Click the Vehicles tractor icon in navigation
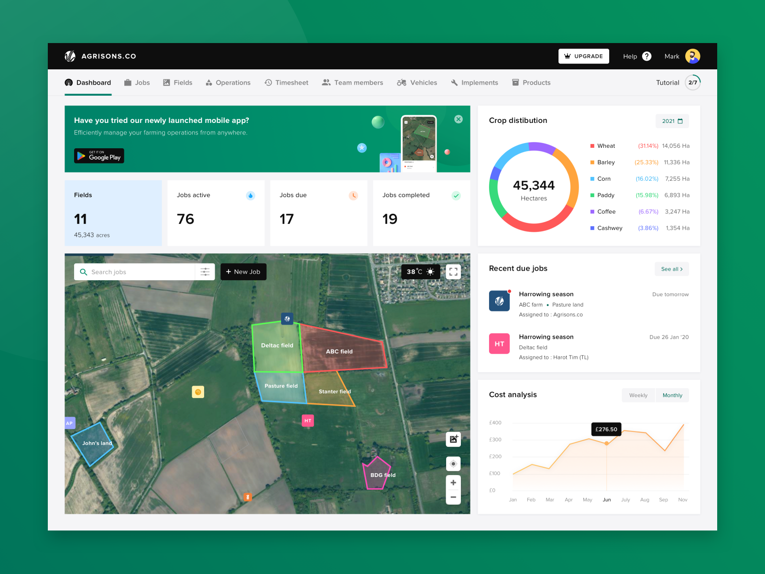Screen dimensions: 765x574 (402, 82)
